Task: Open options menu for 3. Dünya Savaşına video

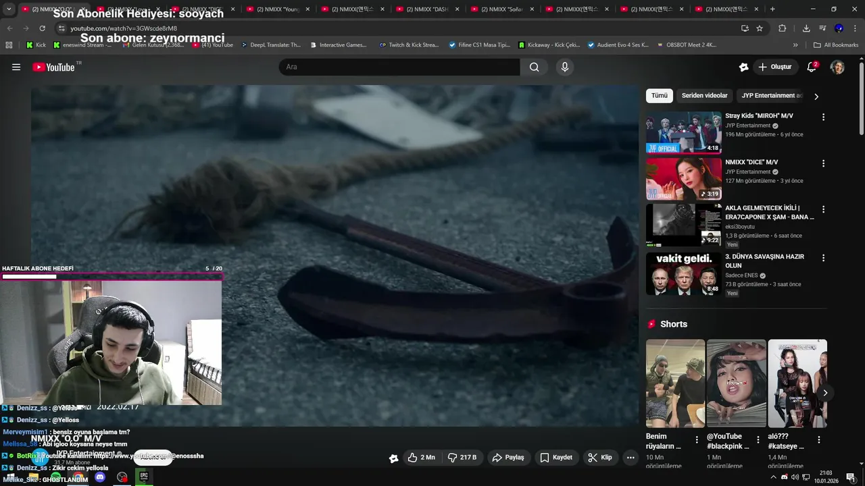Action: pyautogui.click(x=823, y=258)
